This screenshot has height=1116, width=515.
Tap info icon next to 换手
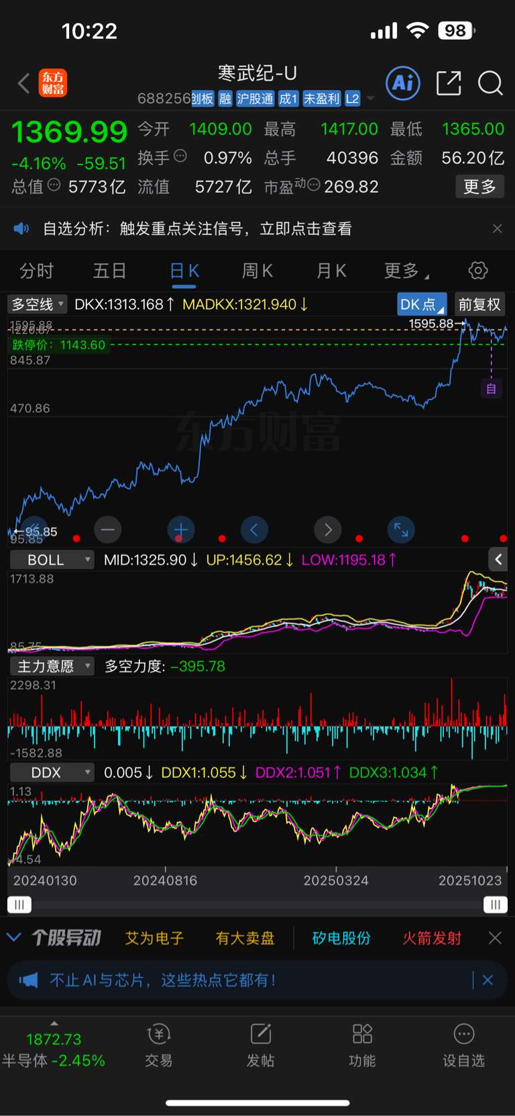point(180,156)
